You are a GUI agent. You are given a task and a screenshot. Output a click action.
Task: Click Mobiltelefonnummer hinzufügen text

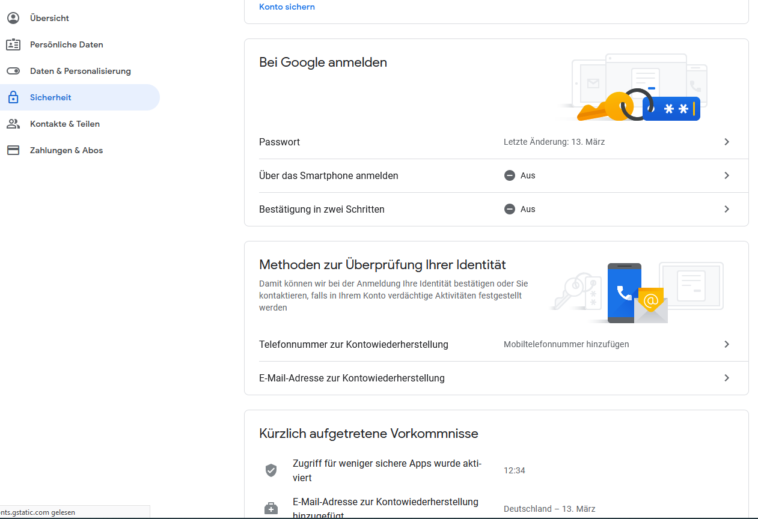pyautogui.click(x=566, y=344)
